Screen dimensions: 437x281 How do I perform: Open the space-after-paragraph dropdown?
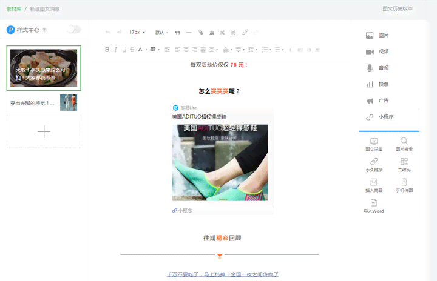[x=240, y=50]
